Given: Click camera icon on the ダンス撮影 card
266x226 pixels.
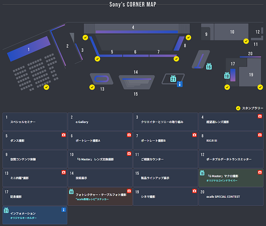Looking at the screenshot, I should click(x=64, y=135).
